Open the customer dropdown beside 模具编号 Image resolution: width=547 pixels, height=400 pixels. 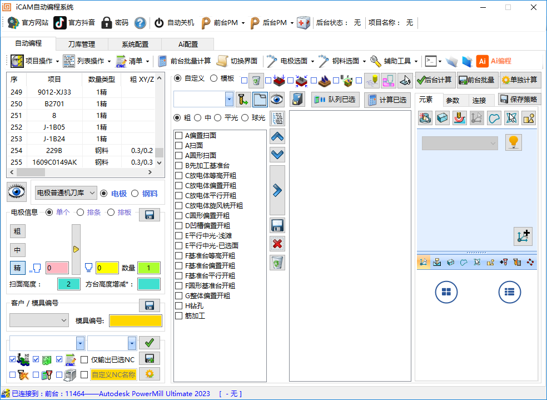[39, 320]
